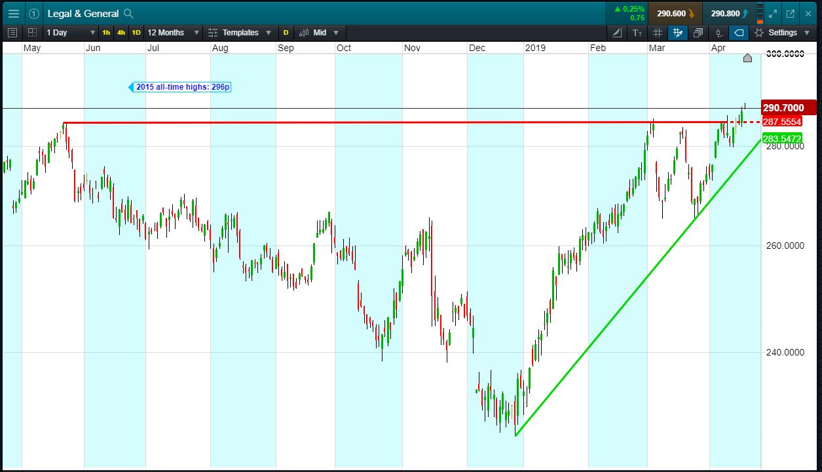The image size is (822, 472).
Task: Click the circled number one info icon
Action: tap(35, 13)
